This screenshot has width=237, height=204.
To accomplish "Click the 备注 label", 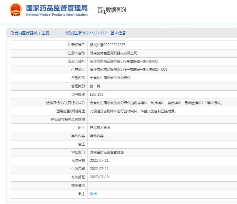I will (81, 144).
